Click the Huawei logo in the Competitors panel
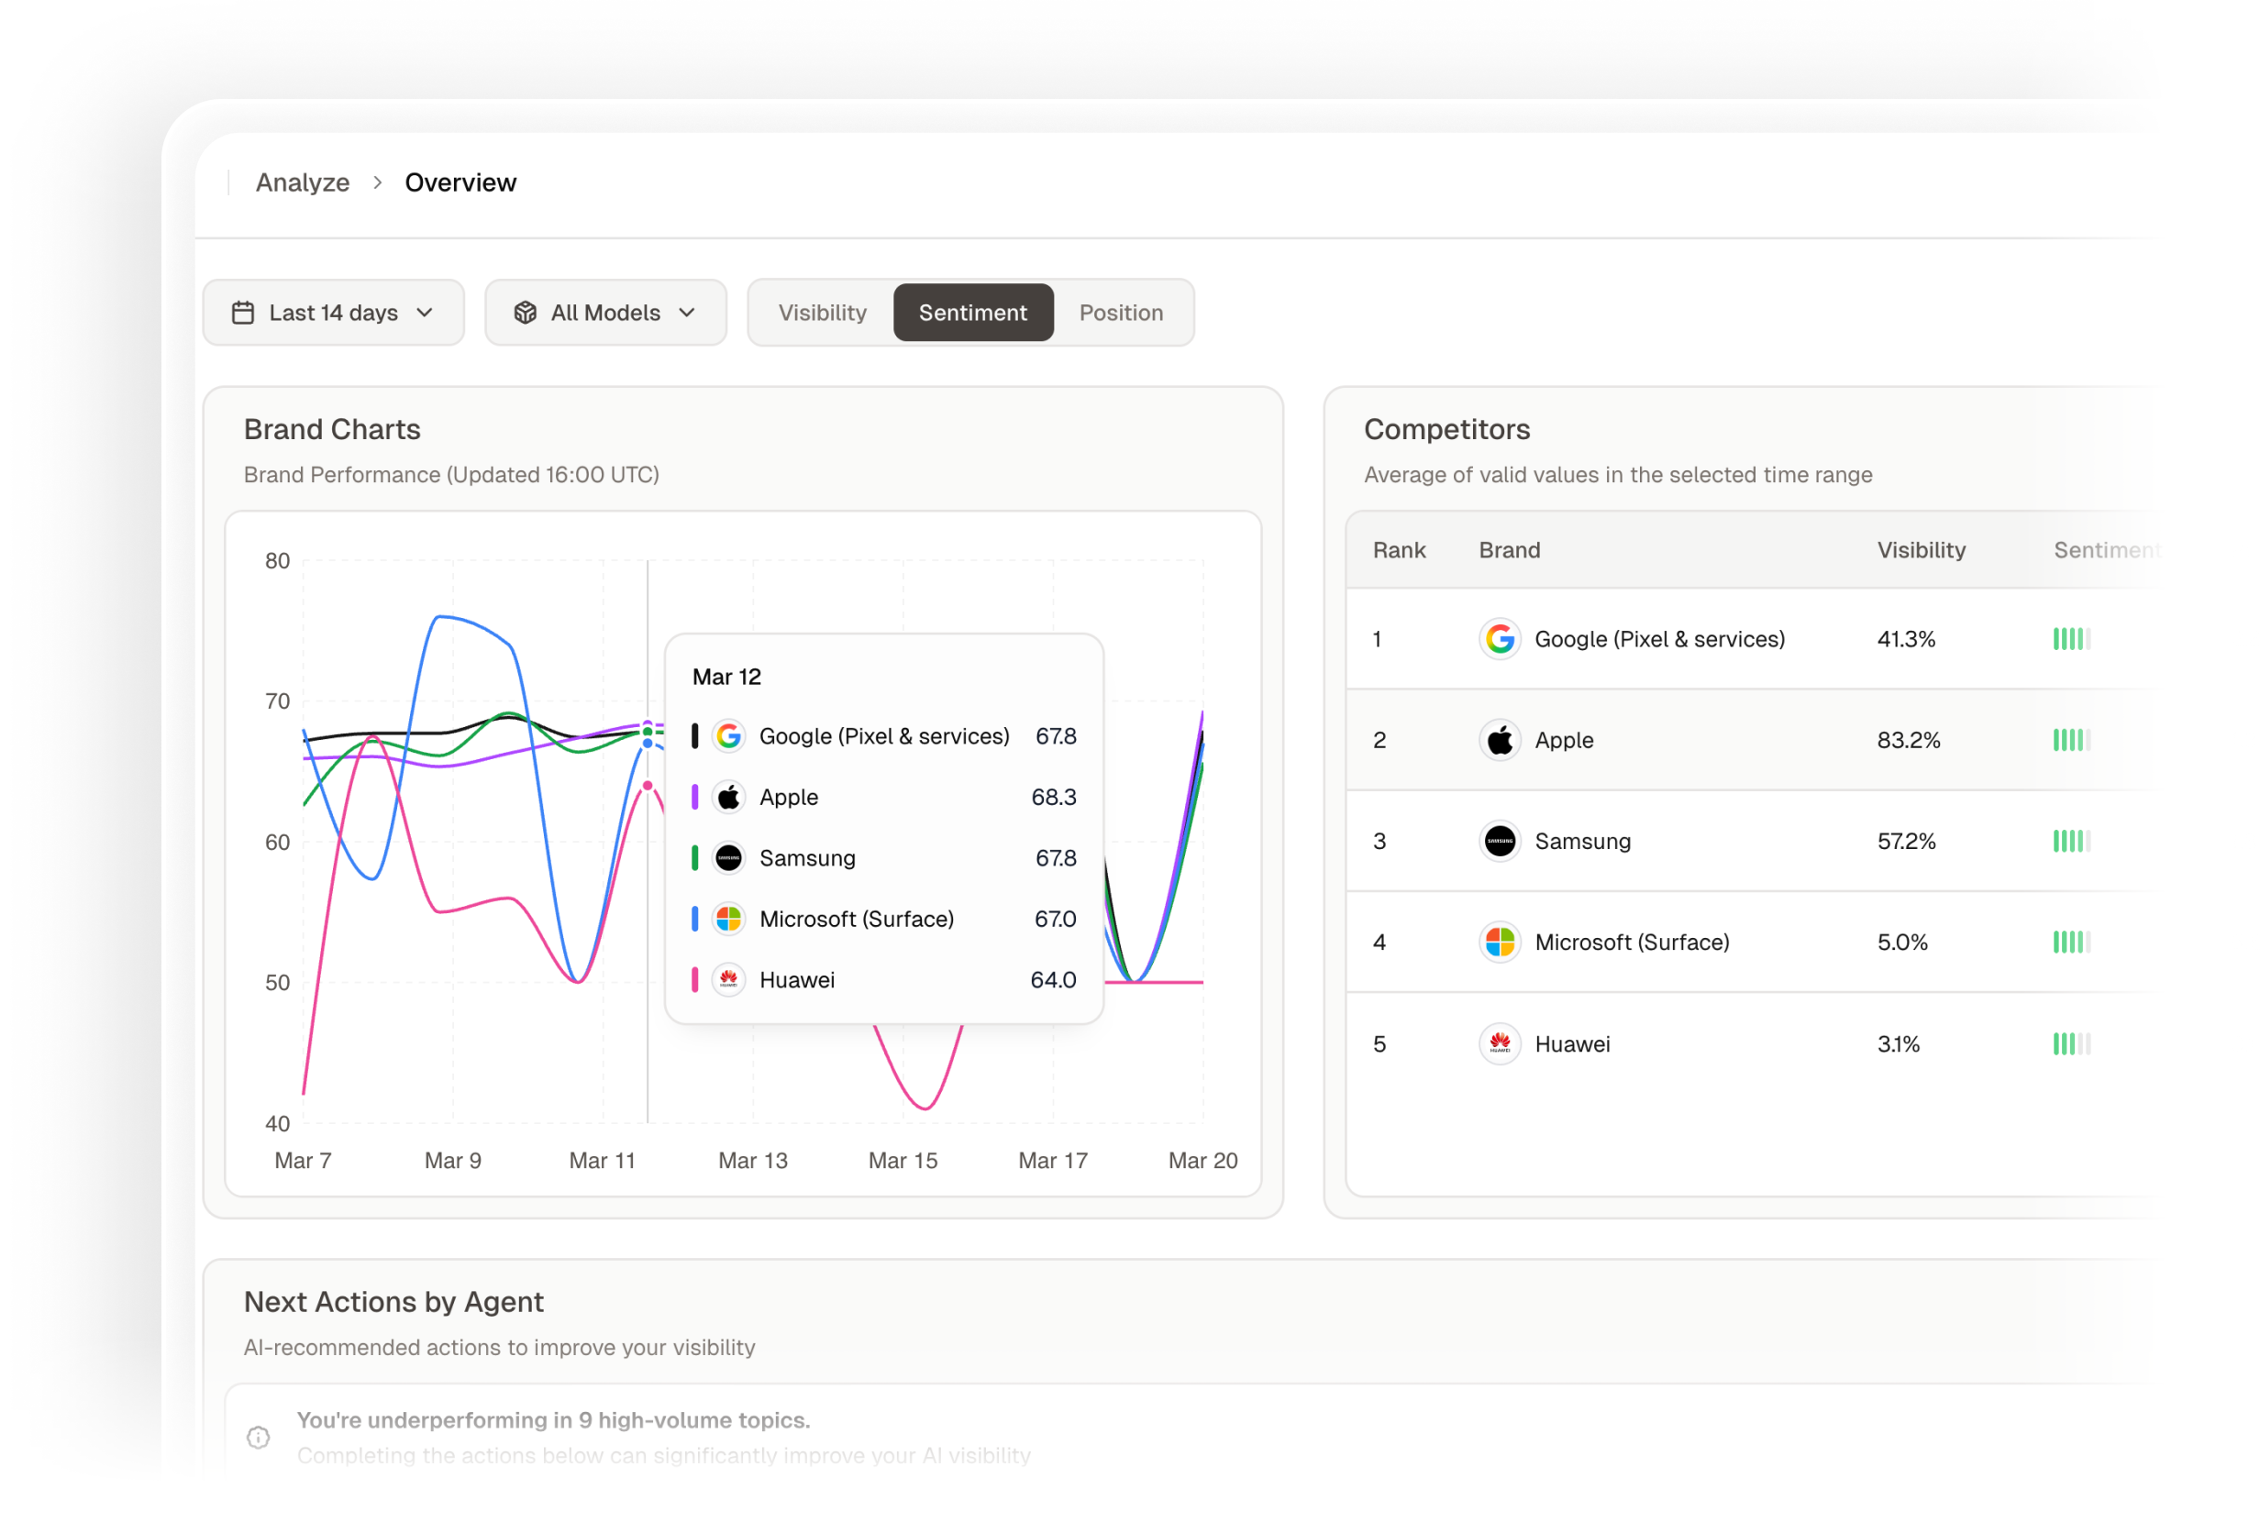The height and width of the screenshot is (1533, 2260). point(1500,1043)
